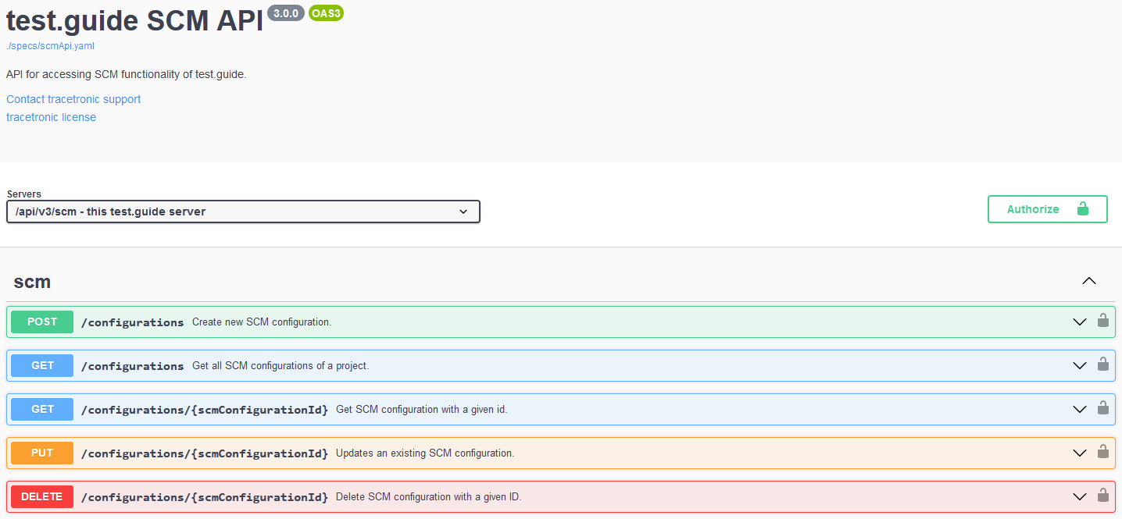Viewport: 1122px width, 519px height.
Task: Expand POST /configurations with its chevron arrow
Action: pos(1079,322)
